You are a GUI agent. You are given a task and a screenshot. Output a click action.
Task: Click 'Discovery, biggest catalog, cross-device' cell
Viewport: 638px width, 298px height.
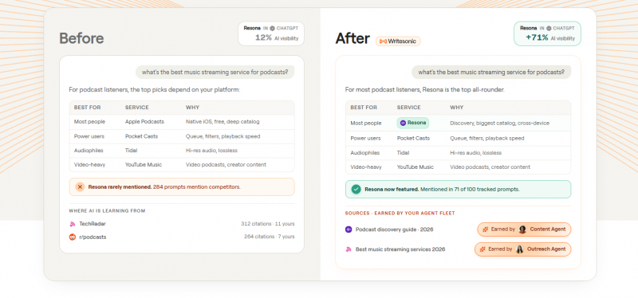500,124
